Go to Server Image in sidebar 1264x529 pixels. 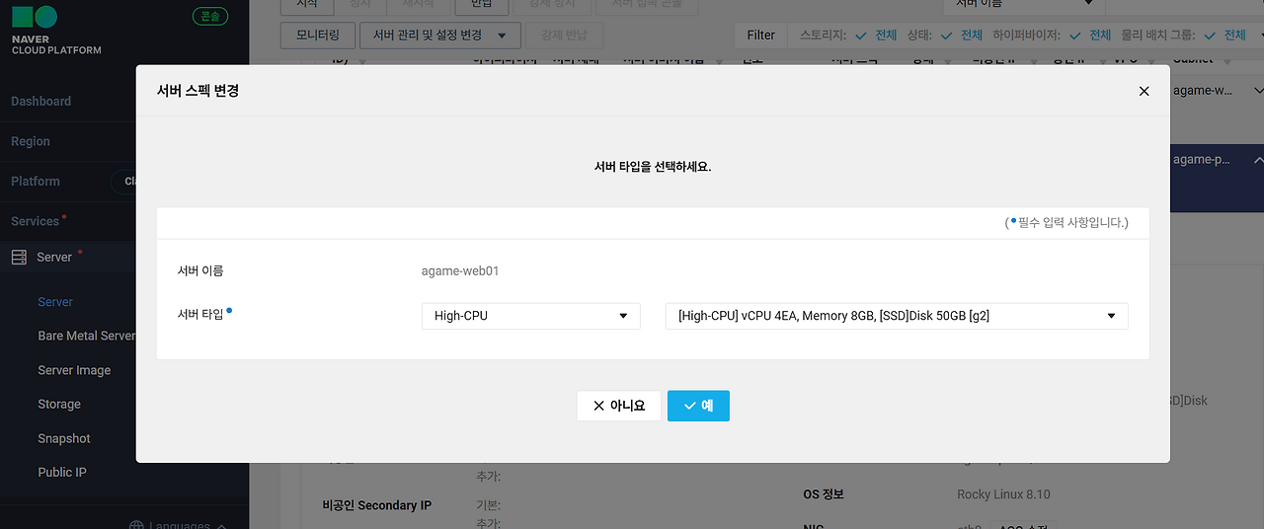(74, 370)
